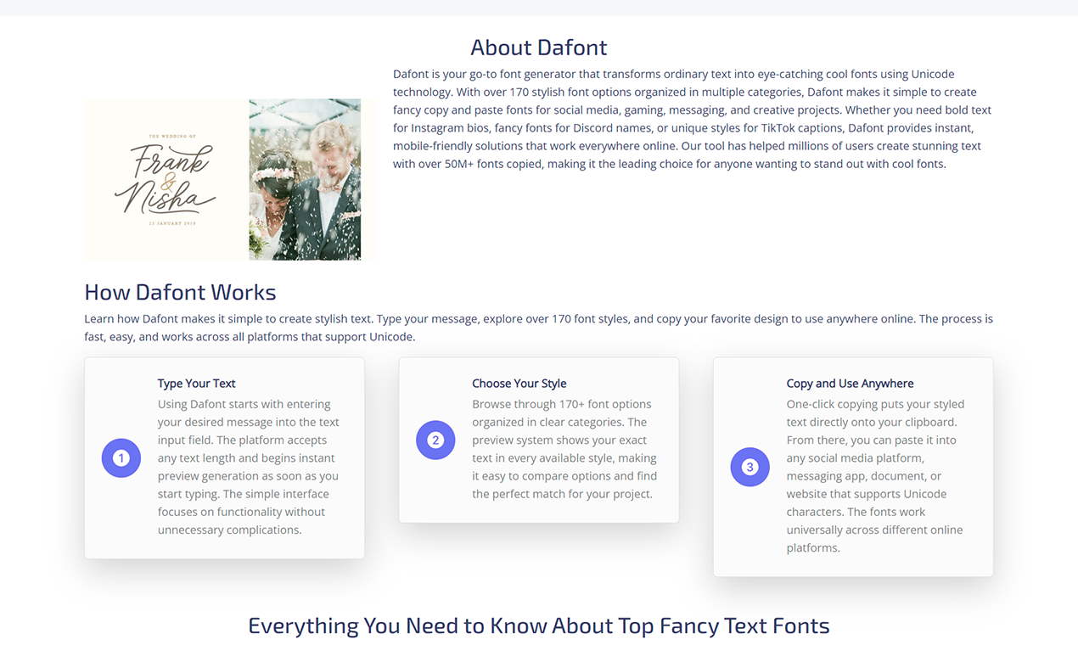This screenshot has height=645, width=1078.
Task: Click description starting 'One-click copying puts'
Action: [x=876, y=476]
